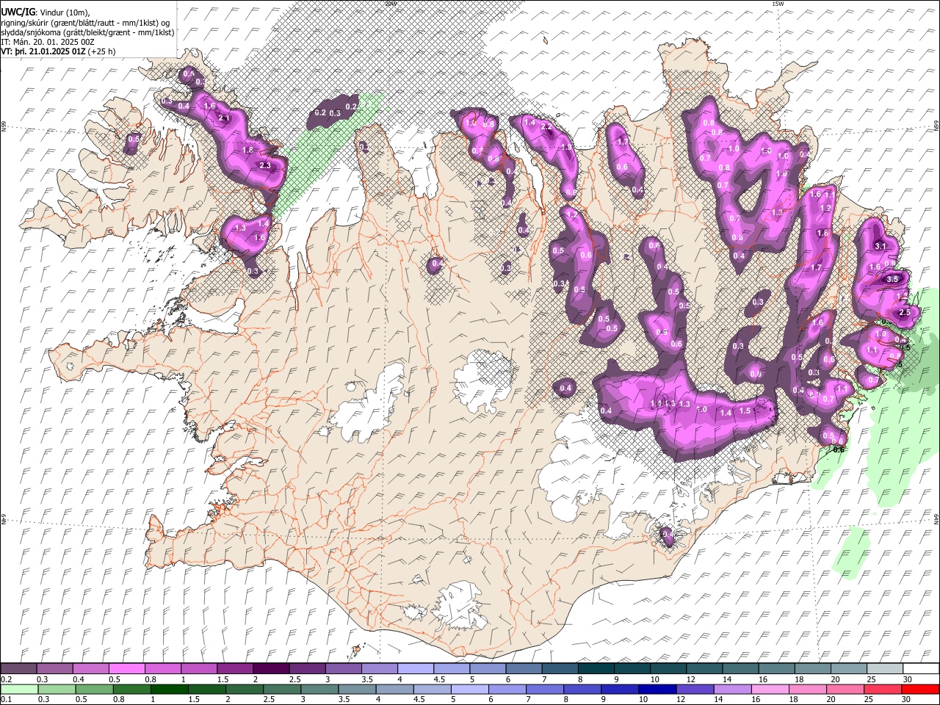The width and height of the screenshot is (940, 705).
Task: Click the darkest purple swatch at 2 in upper legend
Action: (x=271, y=669)
